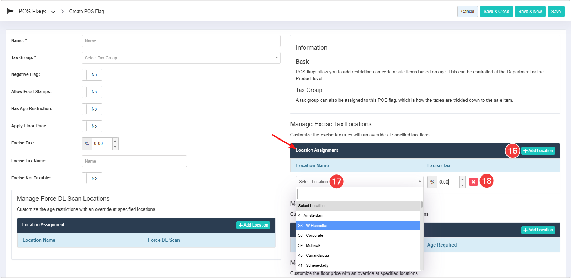Focus the Name input field

[181, 41]
